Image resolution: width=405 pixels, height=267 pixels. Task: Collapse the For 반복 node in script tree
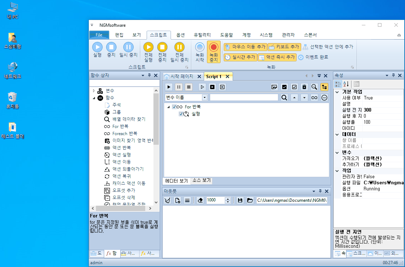click(168, 107)
